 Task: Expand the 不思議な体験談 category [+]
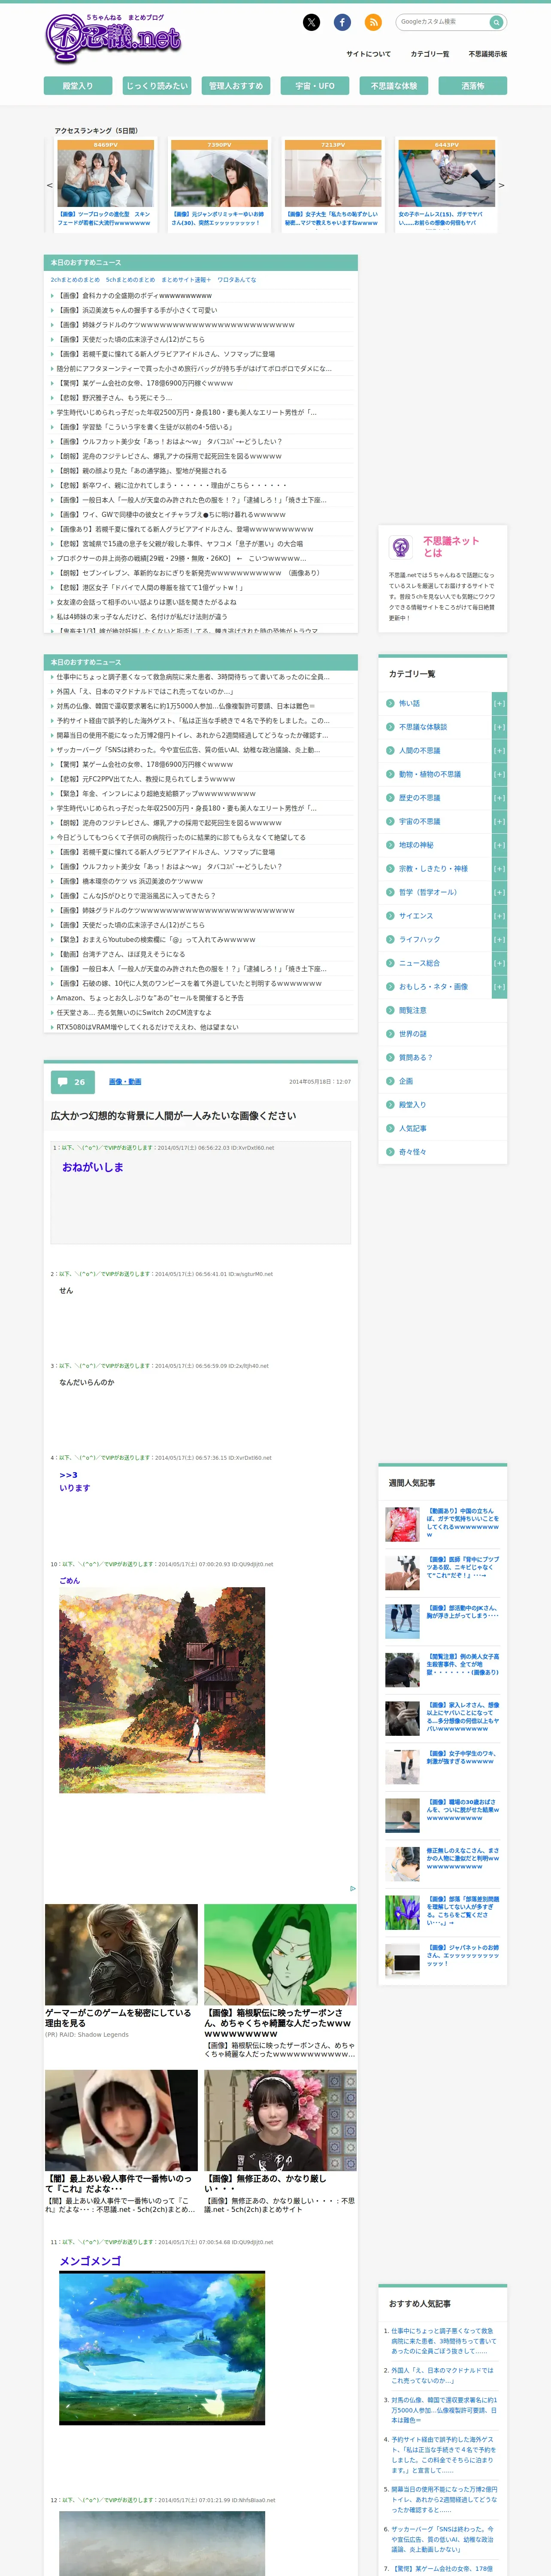coord(499,727)
